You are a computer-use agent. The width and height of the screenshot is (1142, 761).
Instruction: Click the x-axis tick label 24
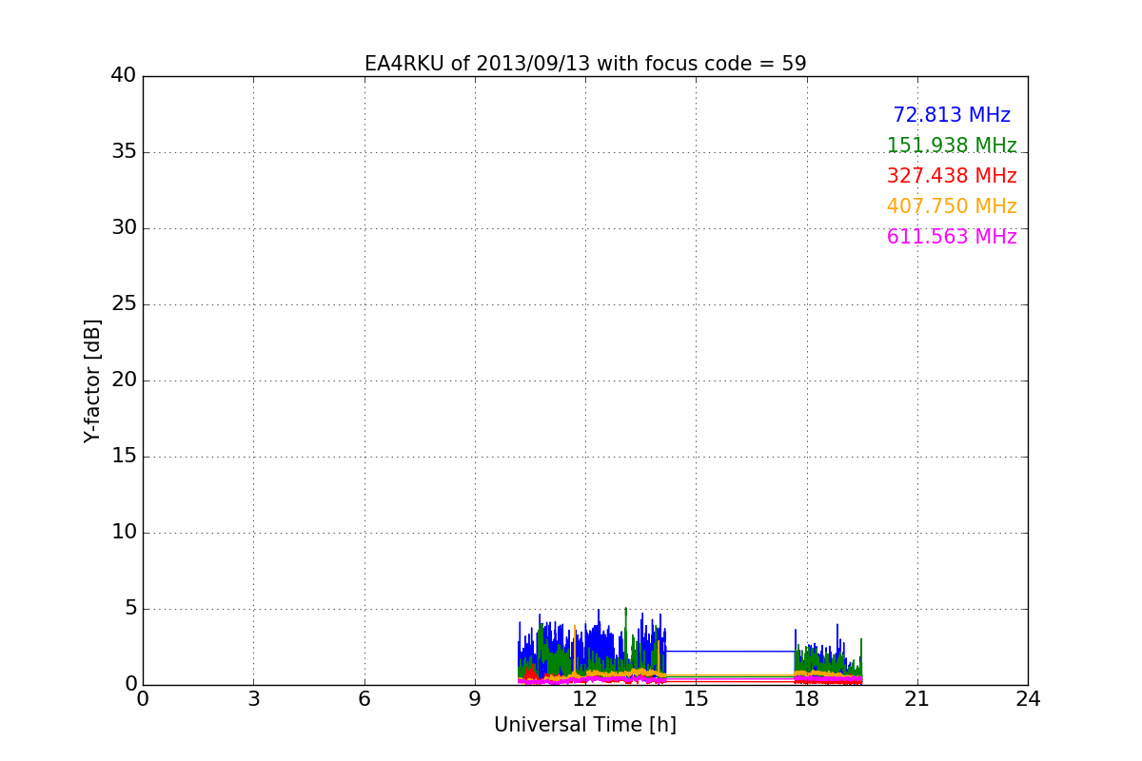tap(1028, 698)
